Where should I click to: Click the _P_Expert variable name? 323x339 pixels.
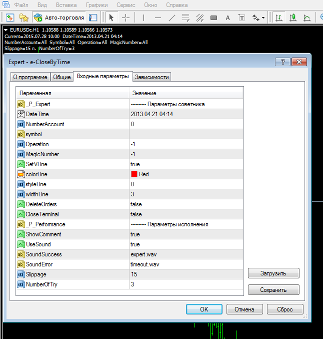coord(38,104)
